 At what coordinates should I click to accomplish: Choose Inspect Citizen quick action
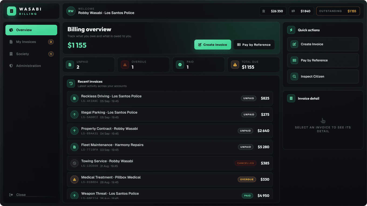pyautogui.click(x=323, y=76)
